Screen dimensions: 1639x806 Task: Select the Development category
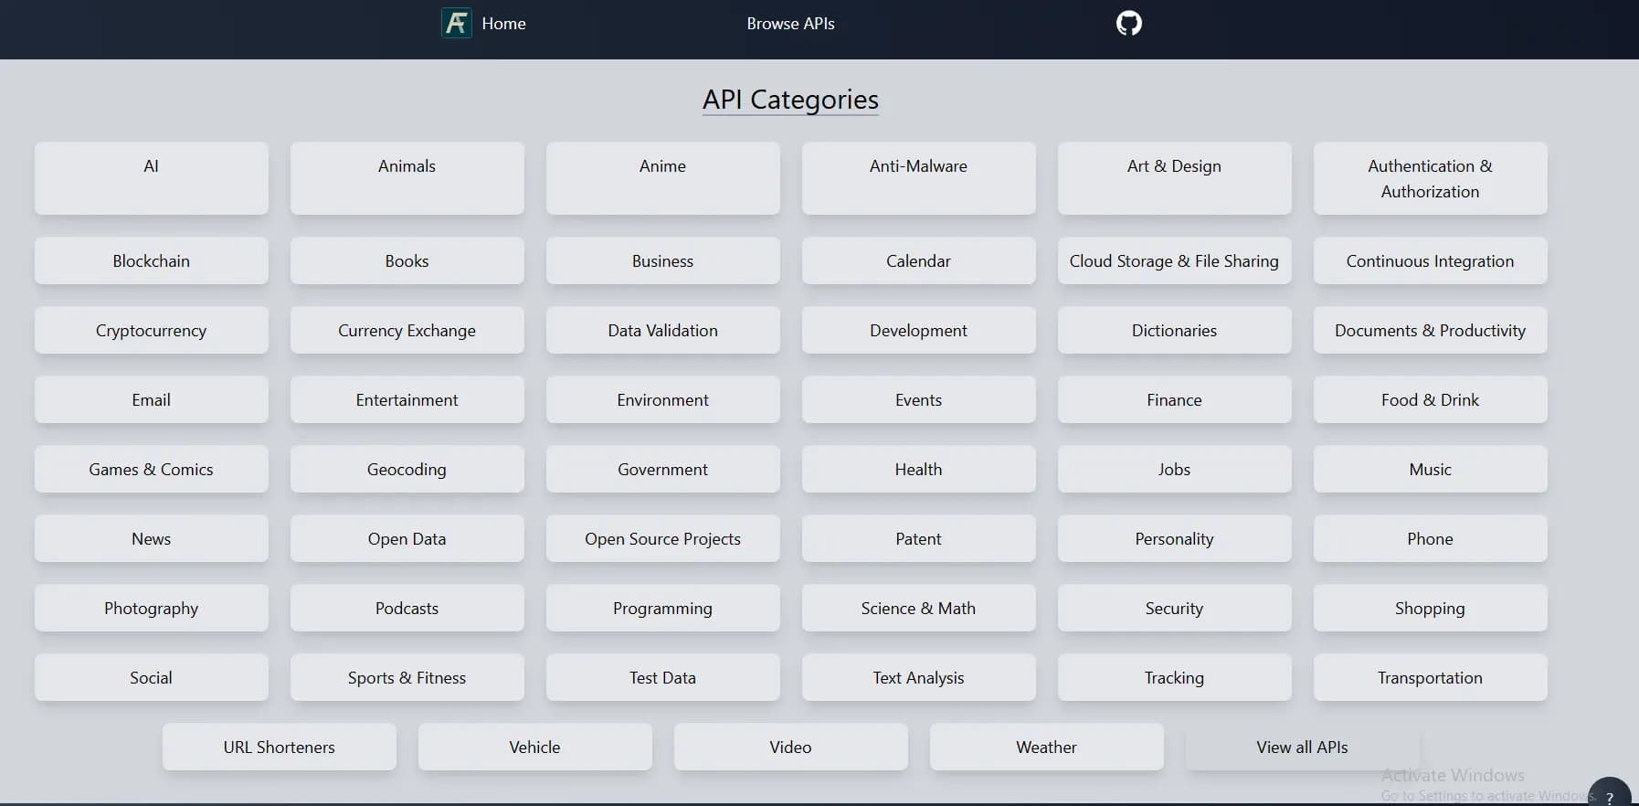coord(919,330)
